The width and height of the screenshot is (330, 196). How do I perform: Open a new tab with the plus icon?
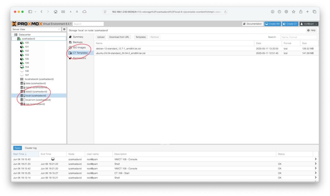tap(307, 12)
